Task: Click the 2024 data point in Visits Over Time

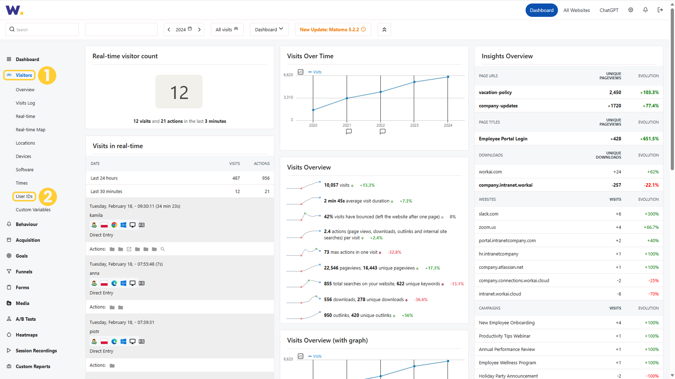Action: [448, 77]
